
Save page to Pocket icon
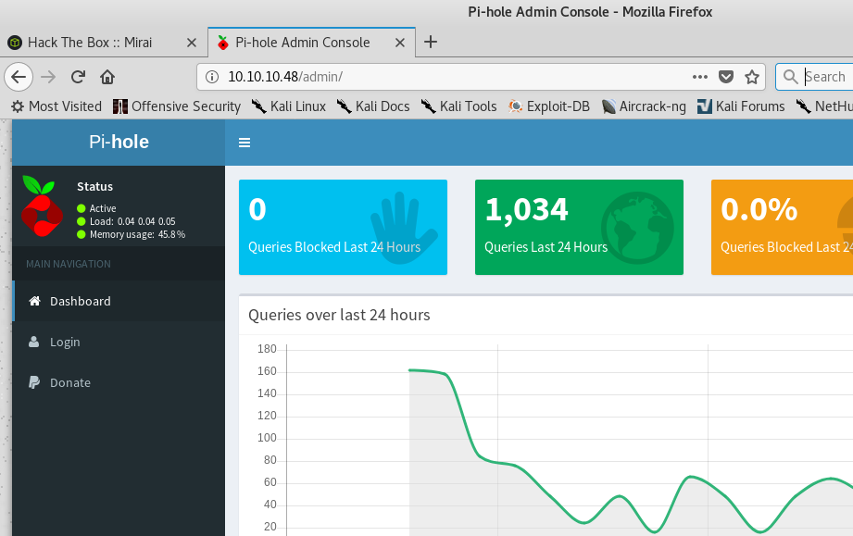(x=727, y=77)
